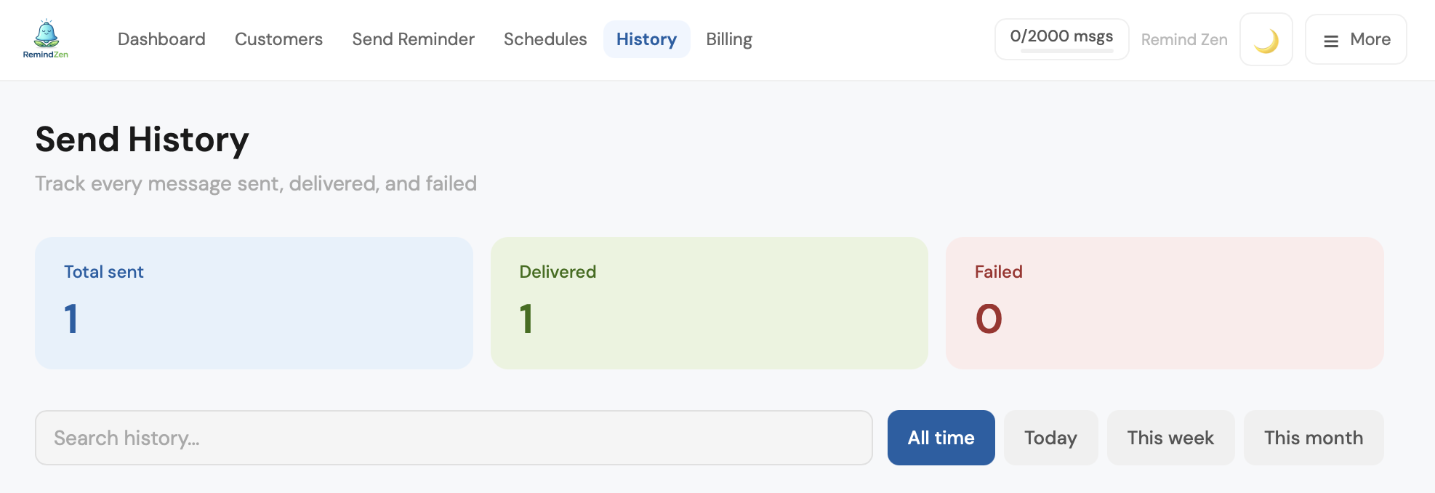Click the Delivered stat card
The height and width of the screenshot is (493, 1435).
[709, 302]
